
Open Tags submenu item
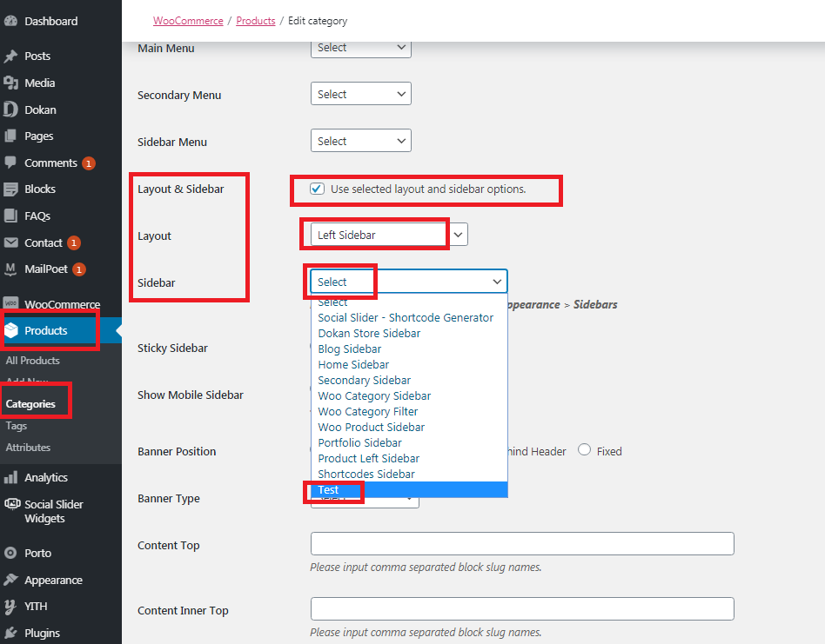point(17,426)
